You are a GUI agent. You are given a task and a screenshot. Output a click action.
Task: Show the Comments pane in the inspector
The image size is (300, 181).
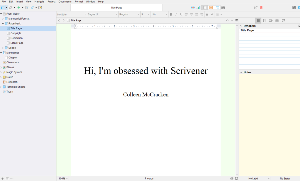coord(283,20)
